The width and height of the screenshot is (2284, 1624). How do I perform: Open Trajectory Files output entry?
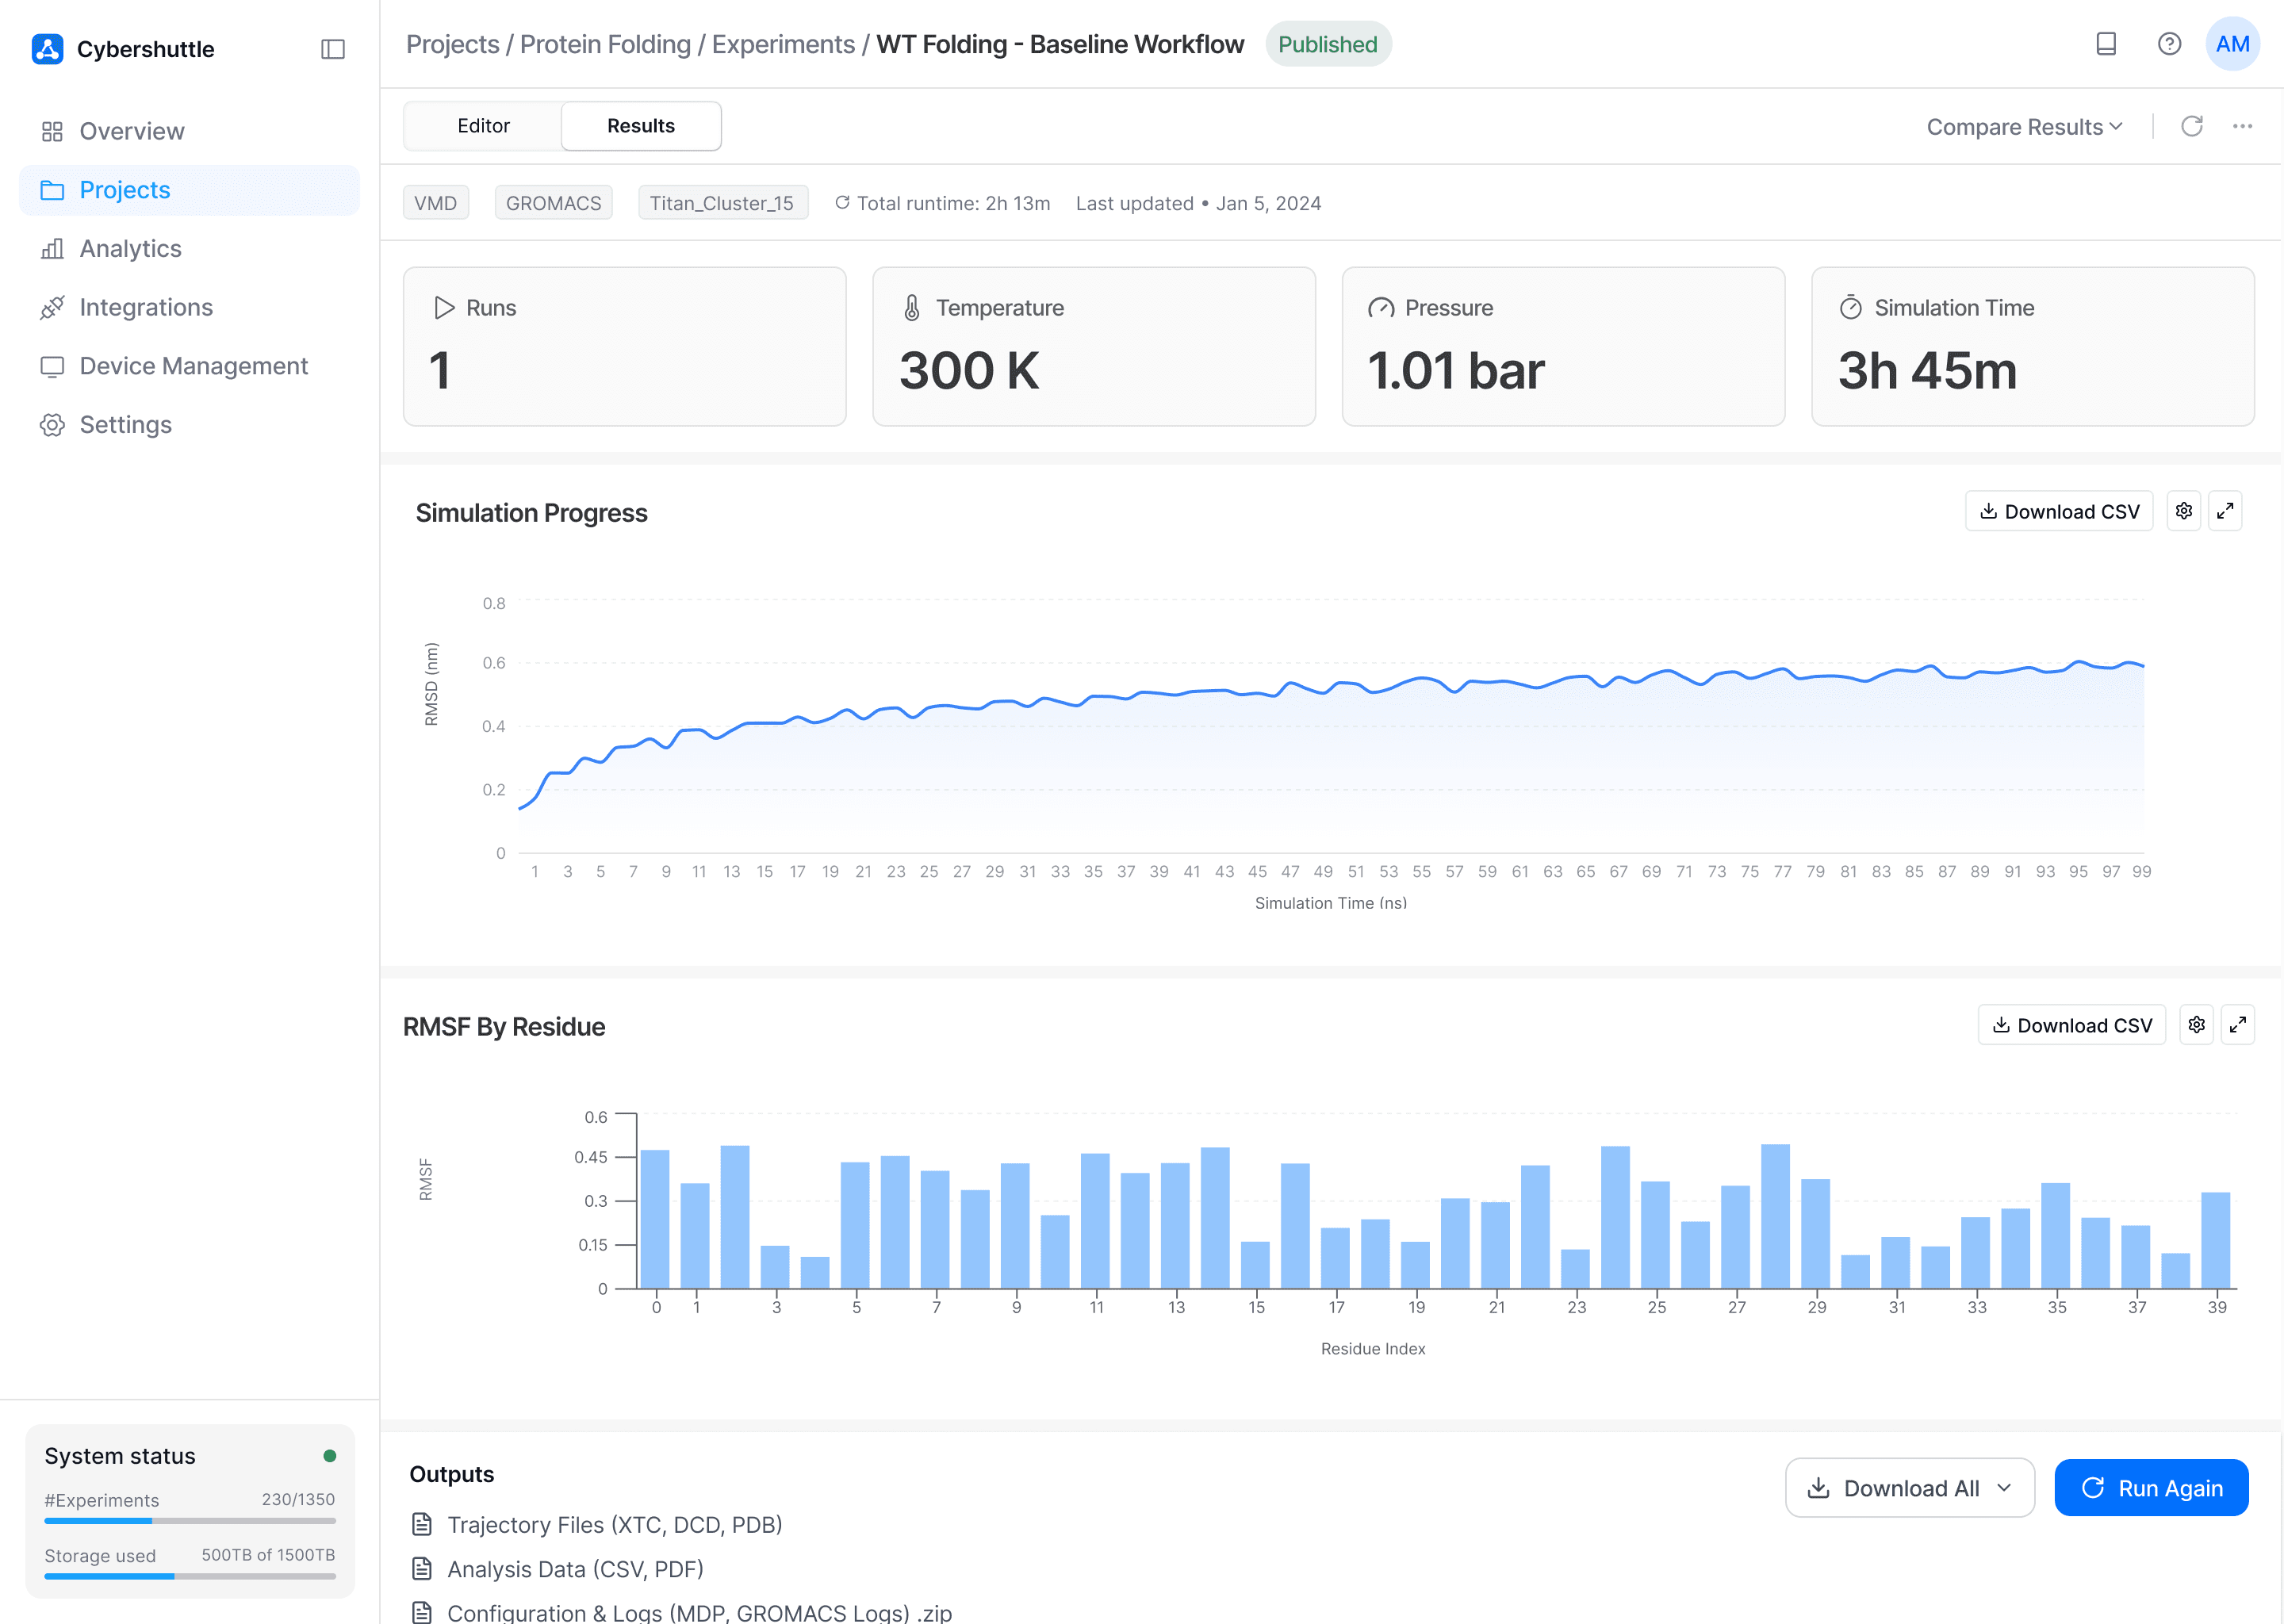614,1525
